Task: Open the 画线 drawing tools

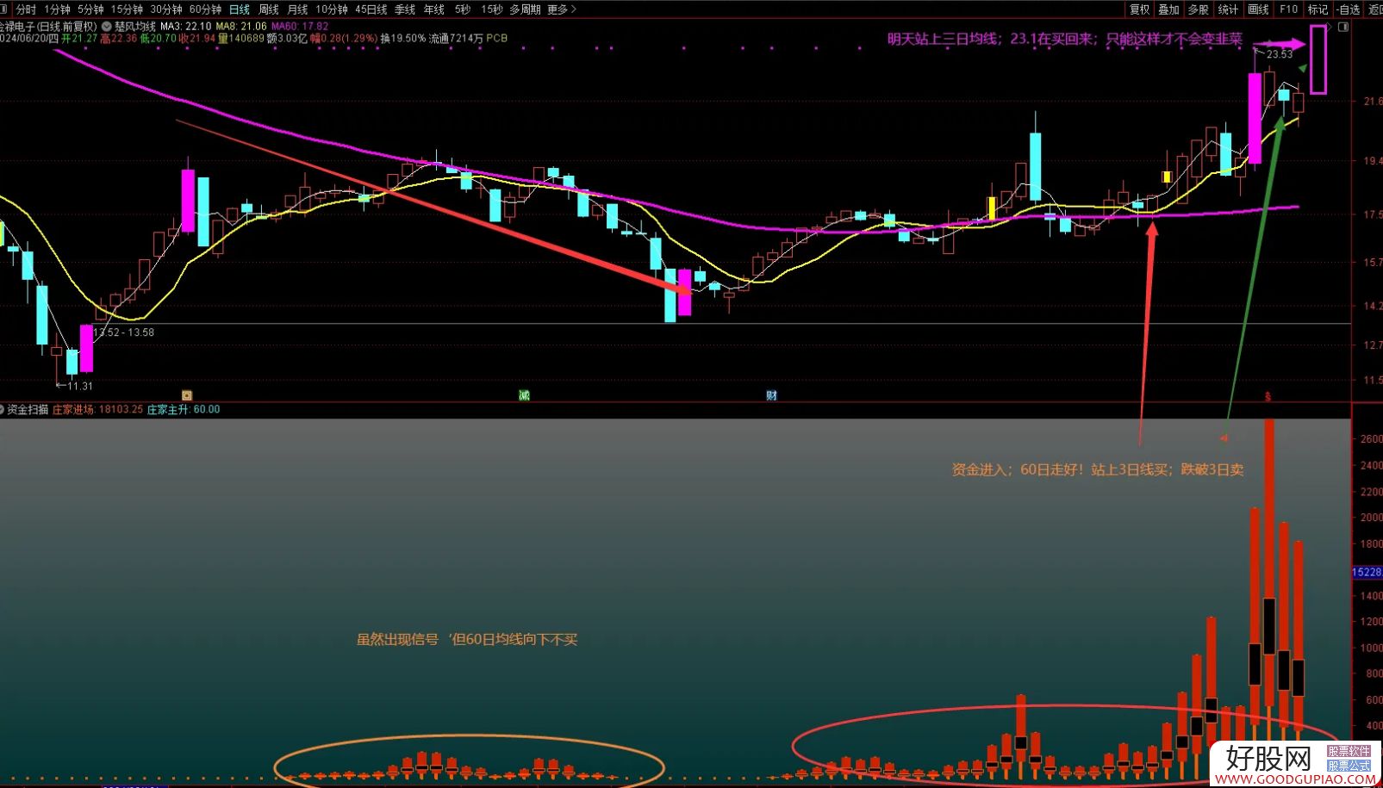Action: pyautogui.click(x=1258, y=9)
